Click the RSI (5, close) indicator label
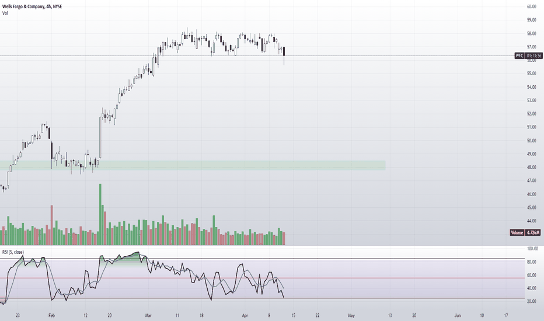This screenshot has height=321, width=544. click(x=13, y=252)
